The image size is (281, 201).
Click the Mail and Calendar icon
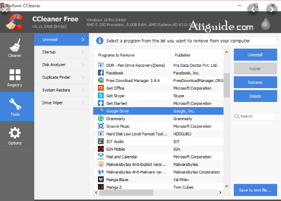click(x=101, y=156)
